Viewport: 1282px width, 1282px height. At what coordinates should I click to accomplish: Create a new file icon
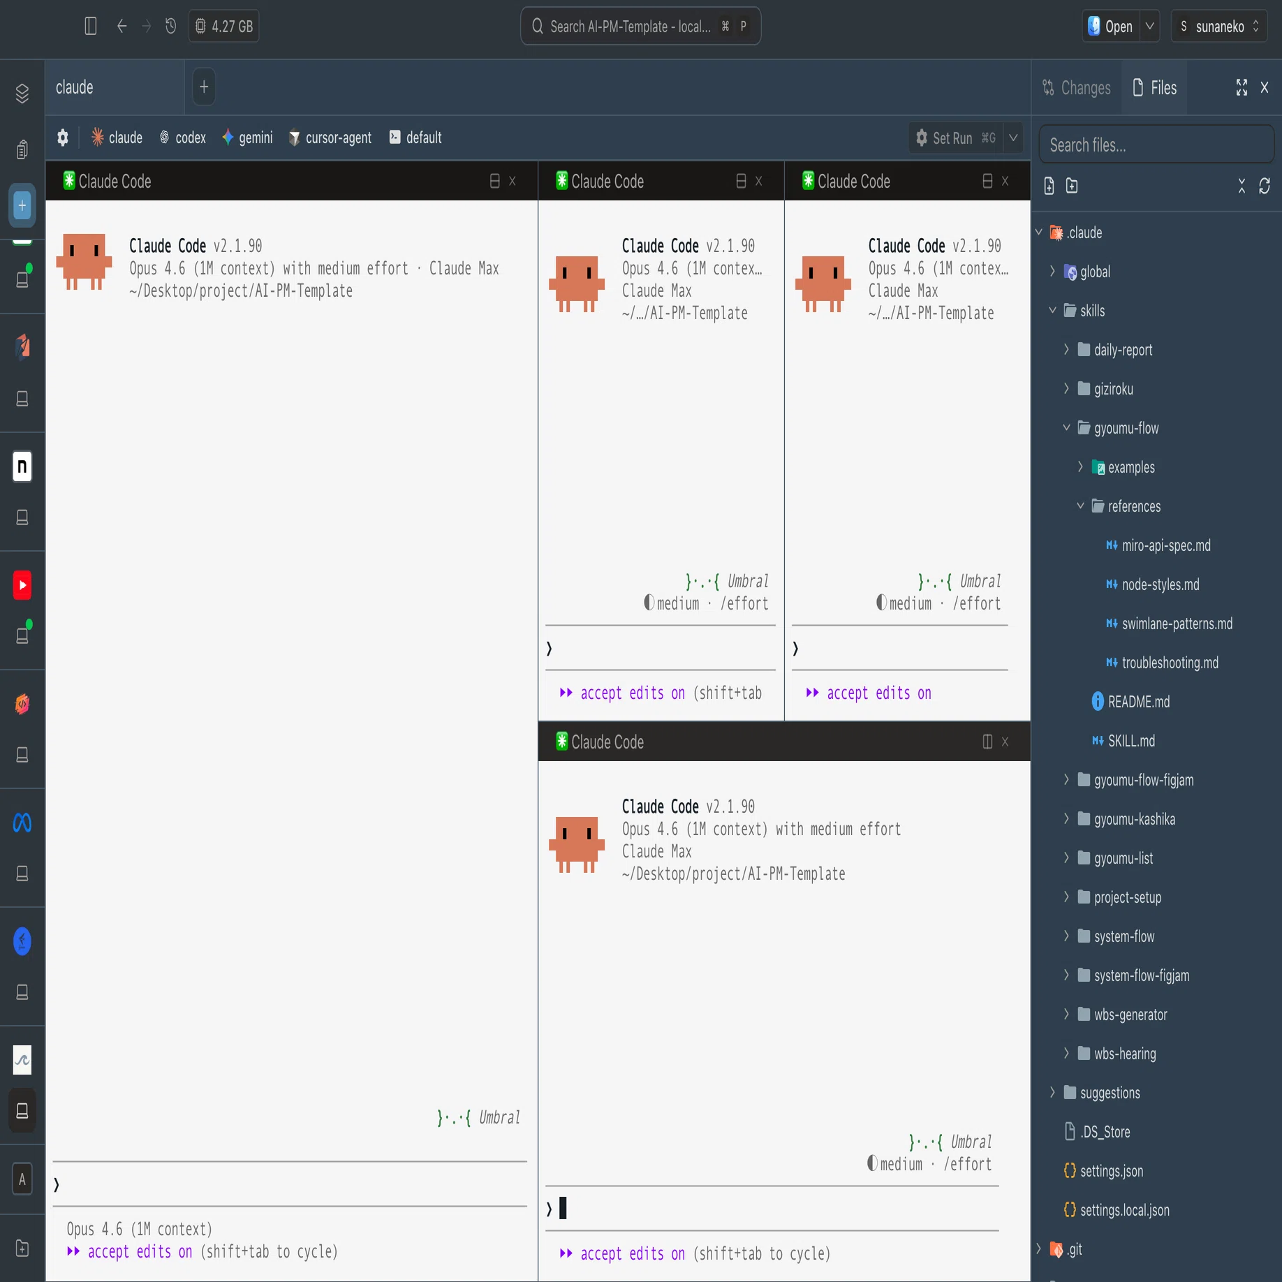click(1049, 186)
